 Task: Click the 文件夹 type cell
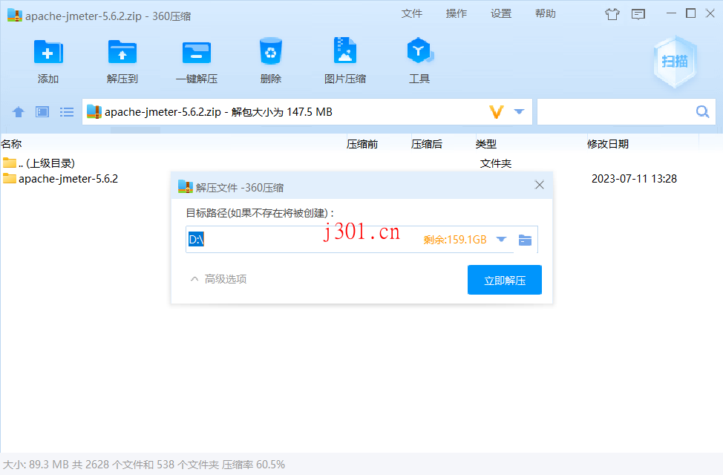[x=496, y=163]
